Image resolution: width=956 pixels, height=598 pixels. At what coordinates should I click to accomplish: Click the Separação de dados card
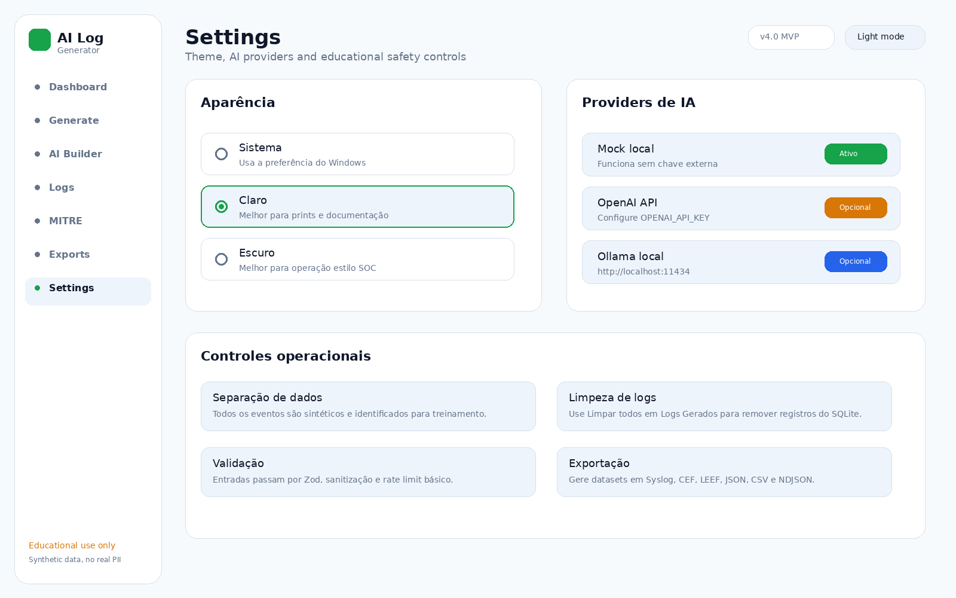pyautogui.click(x=368, y=406)
